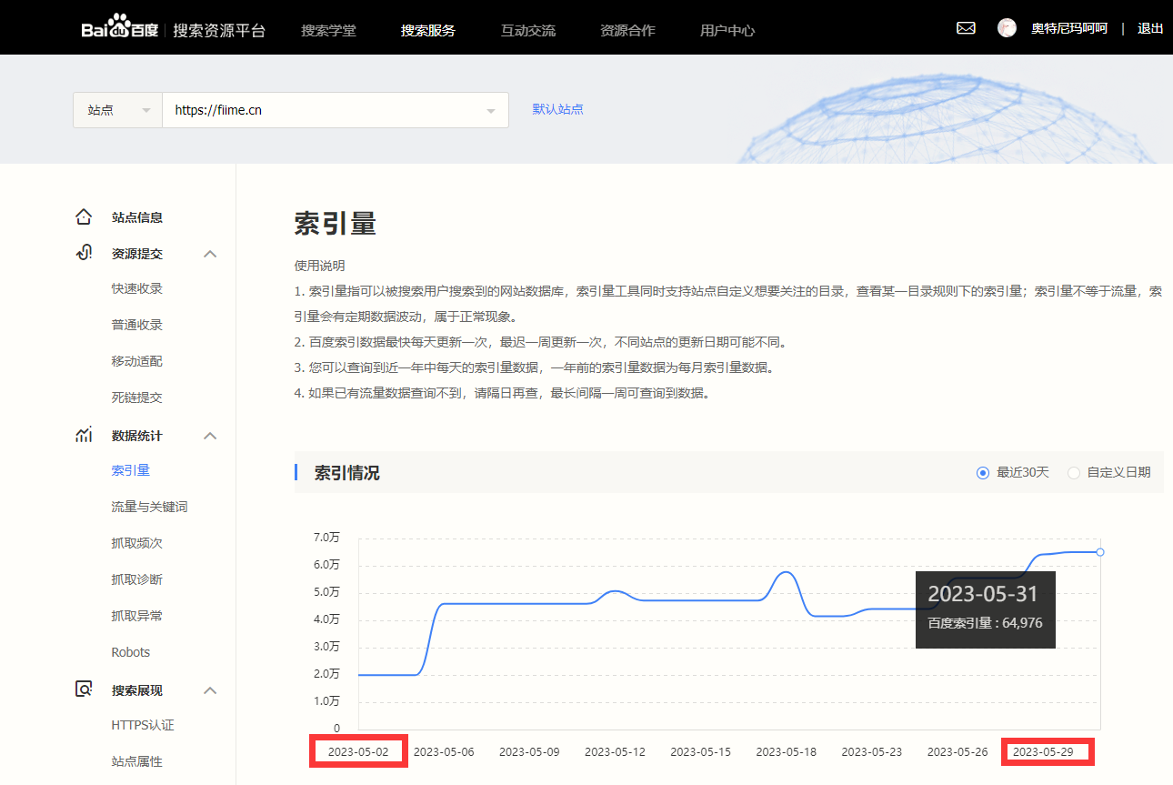Click the Baidu logo in header
The width and height of the screenshot is (1173, 785).
[x=120, y=28]
